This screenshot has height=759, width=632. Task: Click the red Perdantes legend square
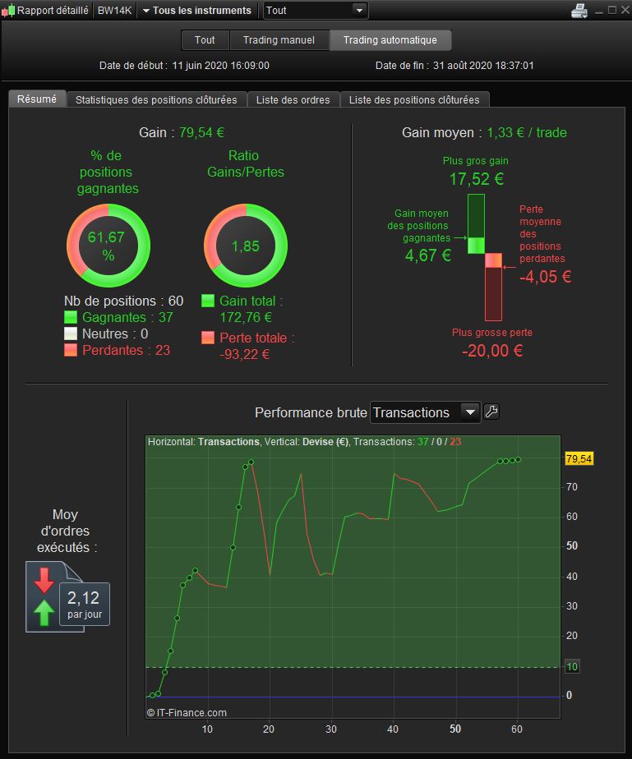(71, 350)
